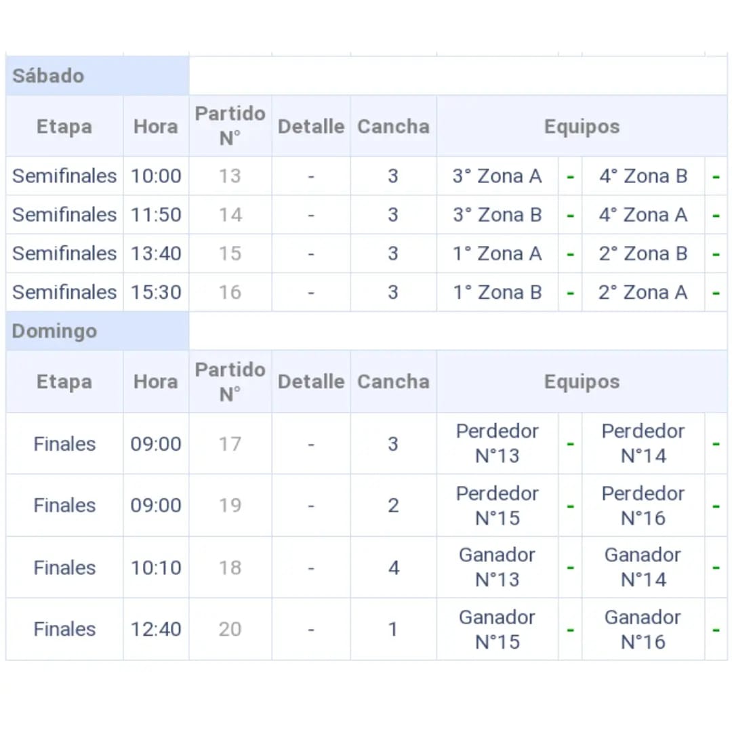The image size is (732, 732).
Task: Select match number 13
Action: [230, 176]
